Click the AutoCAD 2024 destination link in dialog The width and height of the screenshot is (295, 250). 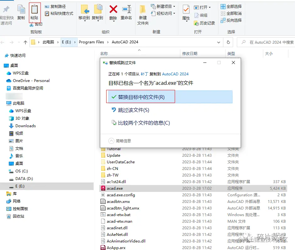tap(175, 74)
